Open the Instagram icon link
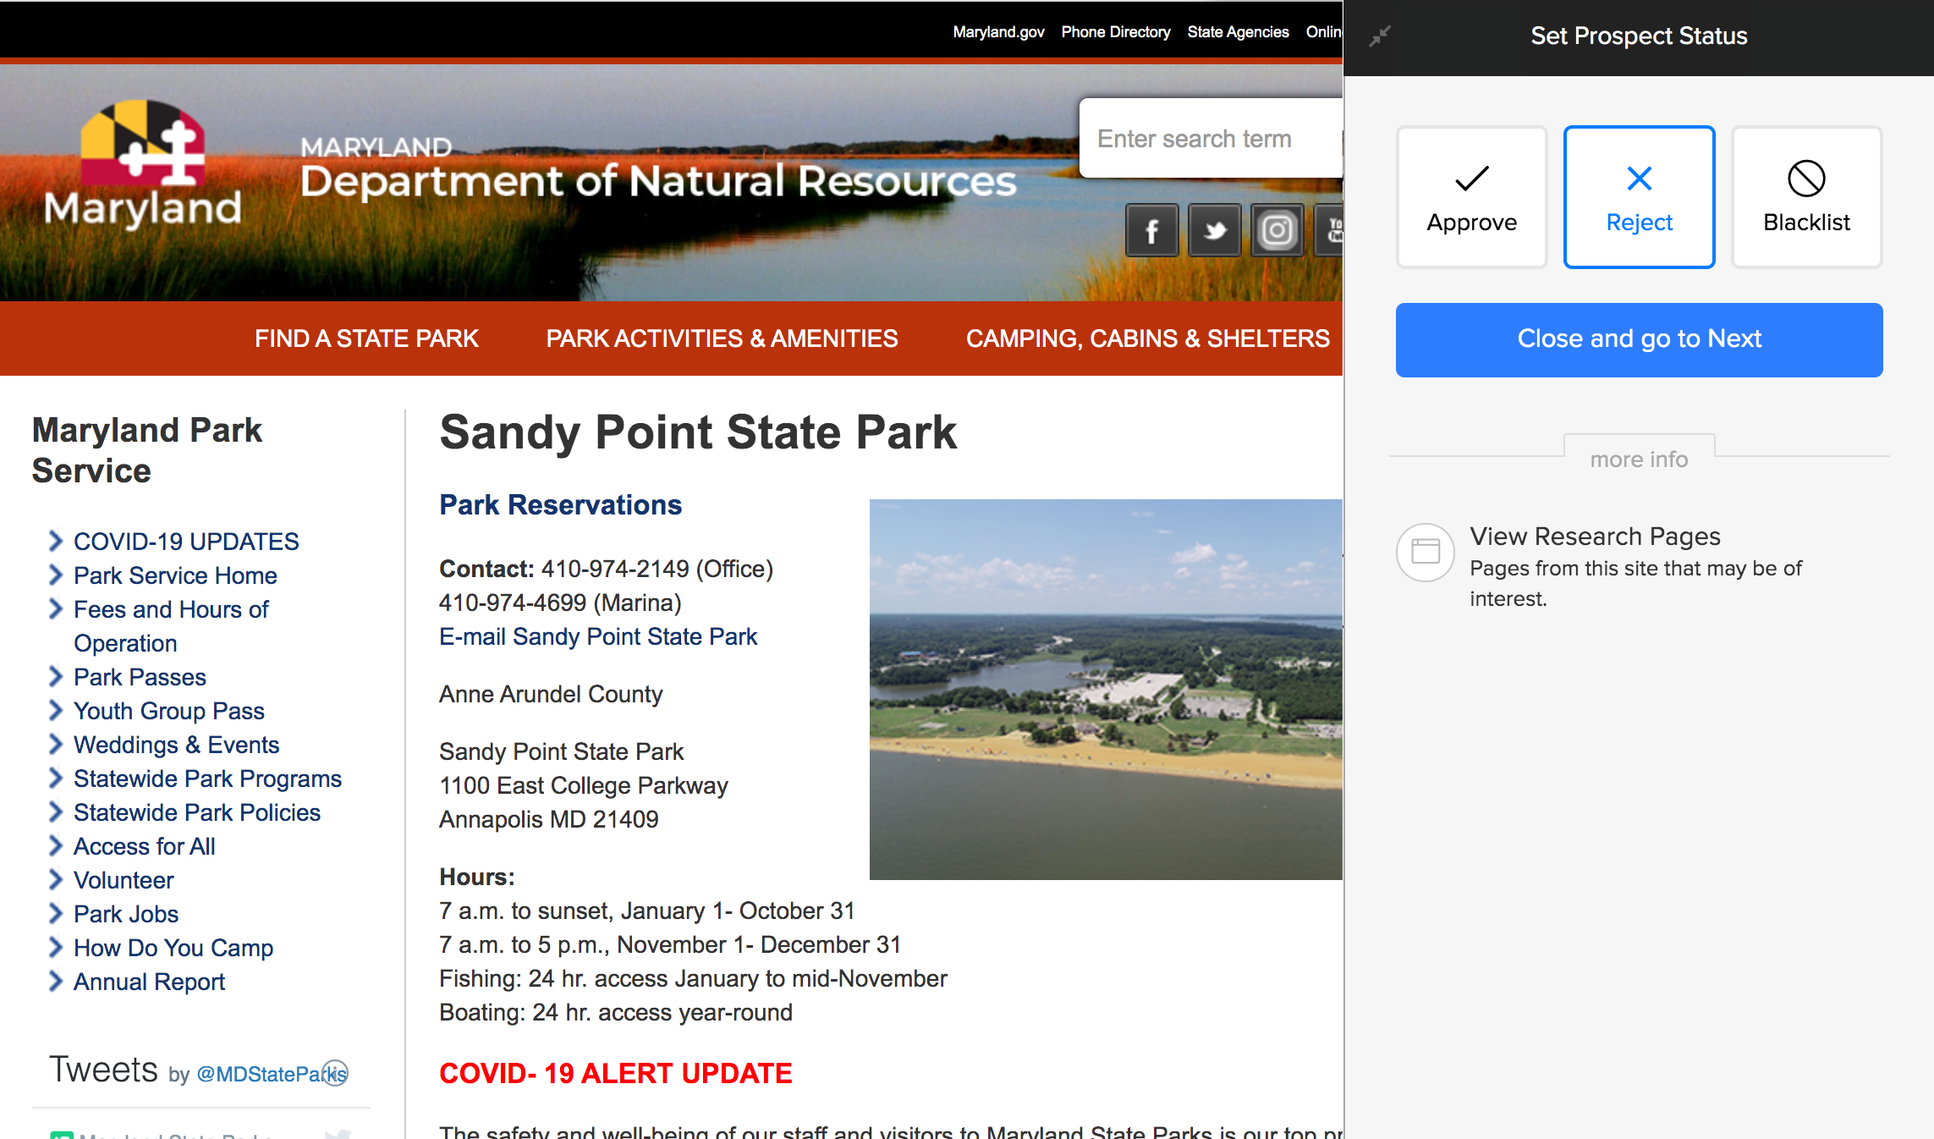This screenshot has height=1139, width=1934. (x=1277, y=230)
